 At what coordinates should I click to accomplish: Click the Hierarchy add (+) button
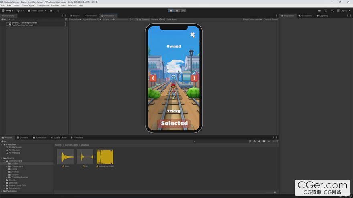pos(2,19)
